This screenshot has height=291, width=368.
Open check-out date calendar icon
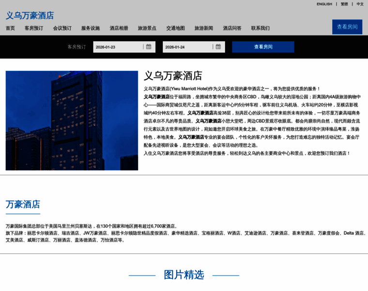click(218, 47)
